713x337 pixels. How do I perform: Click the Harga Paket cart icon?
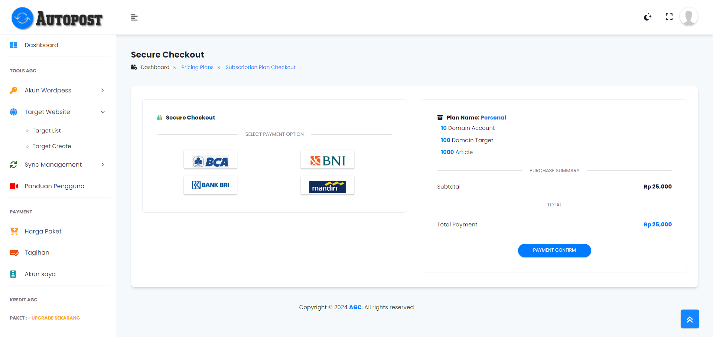point(14,232)
